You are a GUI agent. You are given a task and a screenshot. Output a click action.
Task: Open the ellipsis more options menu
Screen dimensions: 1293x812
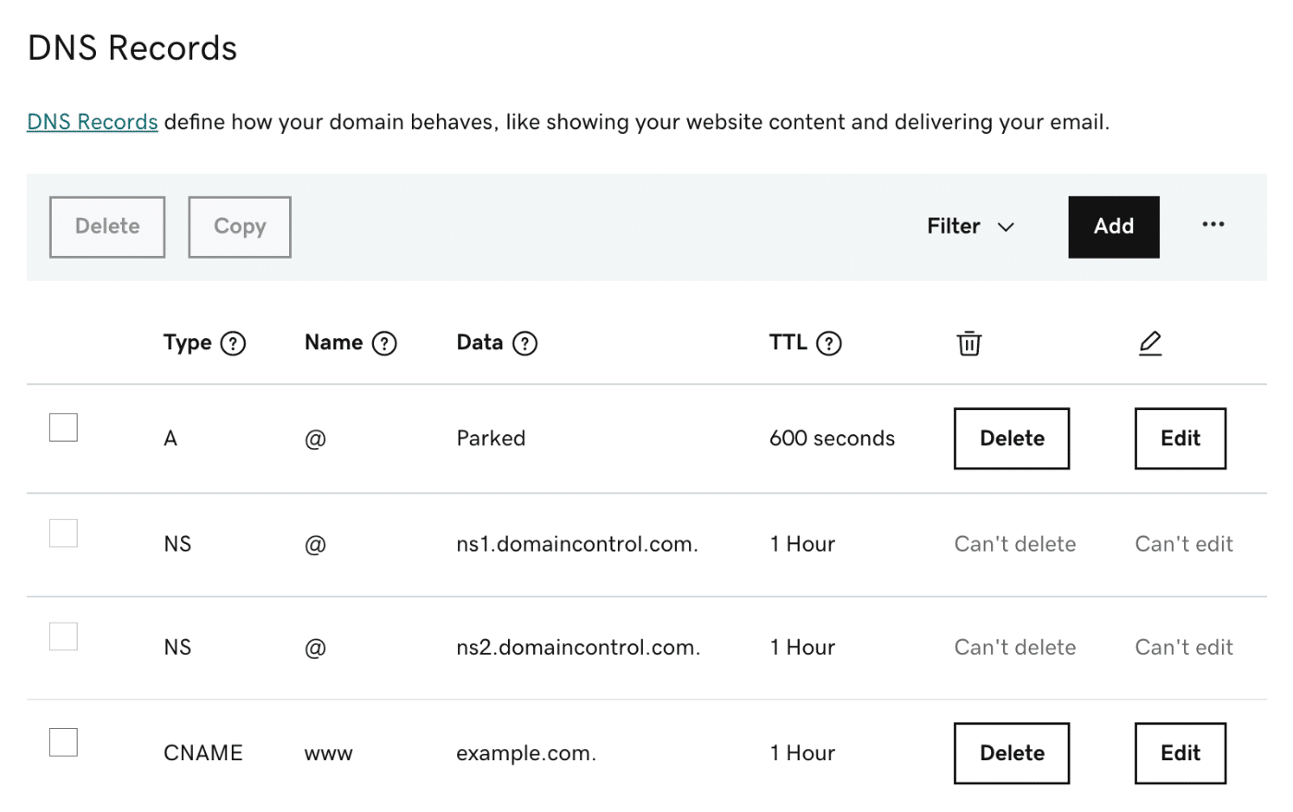tap(1214, 225)
